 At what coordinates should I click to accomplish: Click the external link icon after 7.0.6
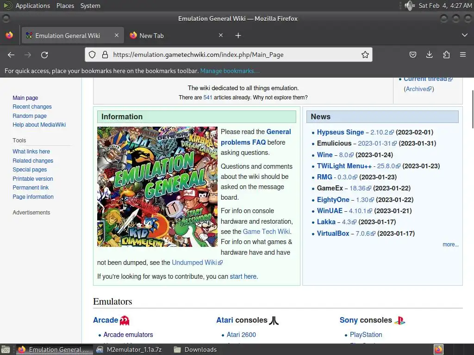pos(373,233)
